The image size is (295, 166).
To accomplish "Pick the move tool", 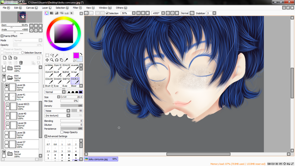I will pyautogui.click(x=47, y=60).
